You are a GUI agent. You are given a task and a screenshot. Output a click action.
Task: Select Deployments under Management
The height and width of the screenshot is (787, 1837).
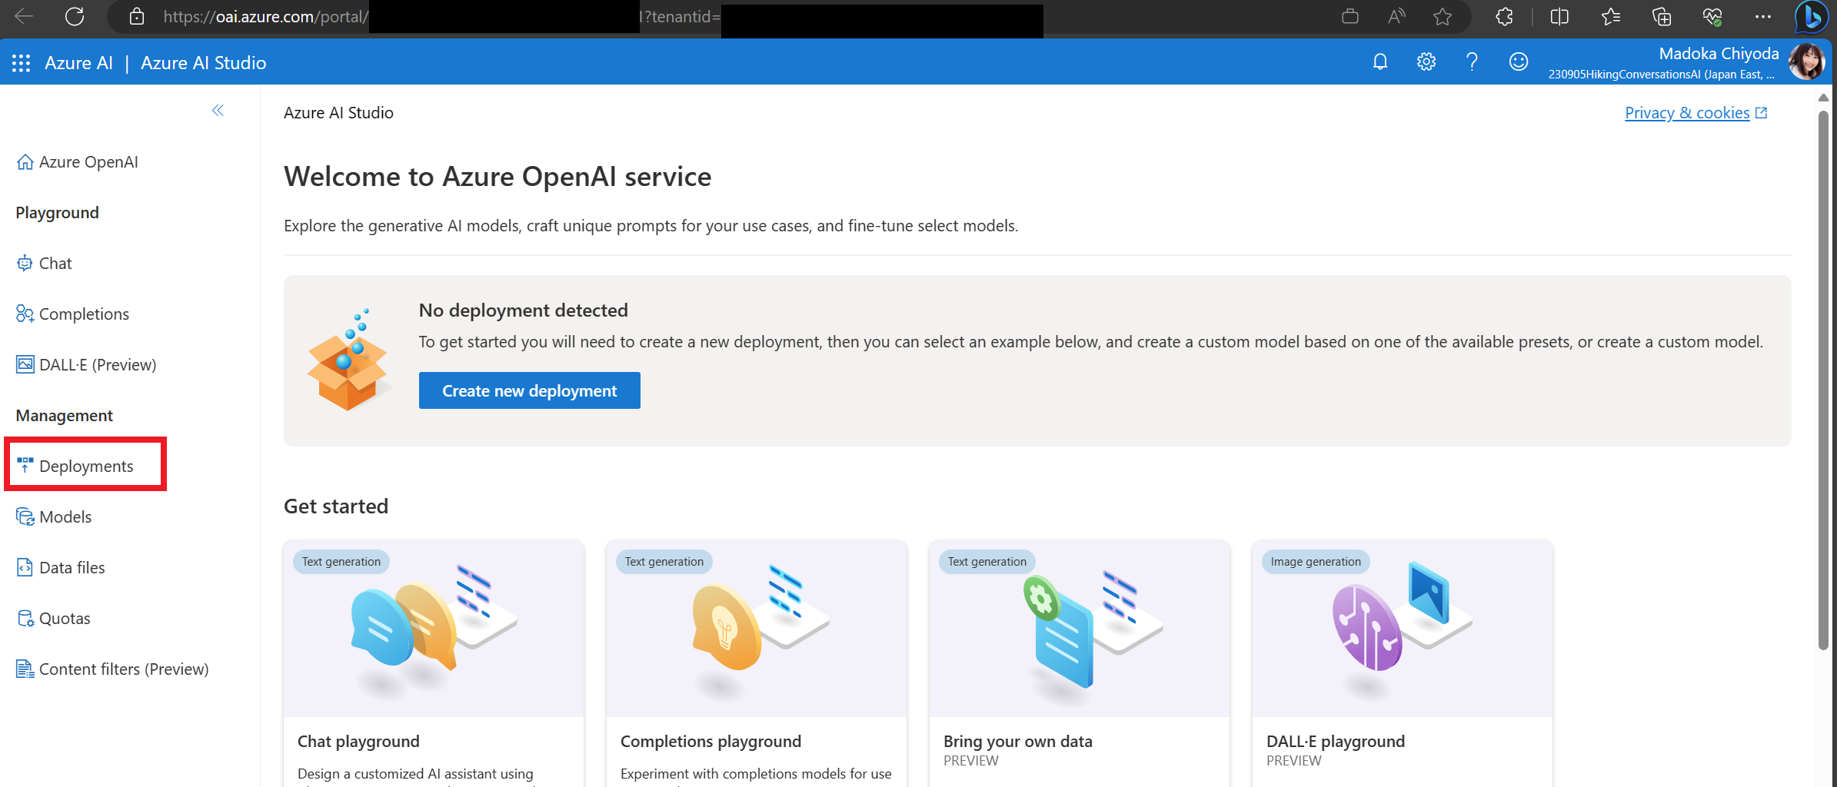86,466
